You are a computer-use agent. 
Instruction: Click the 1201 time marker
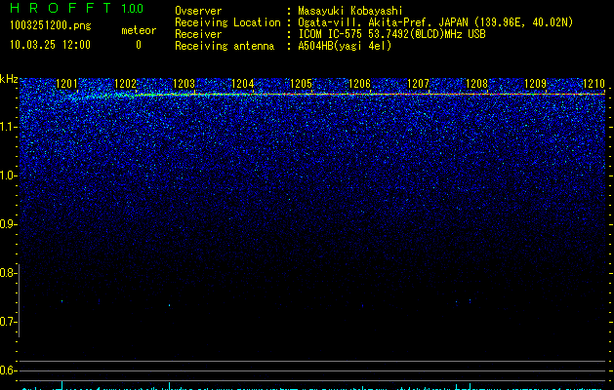(x=67, y=84)
